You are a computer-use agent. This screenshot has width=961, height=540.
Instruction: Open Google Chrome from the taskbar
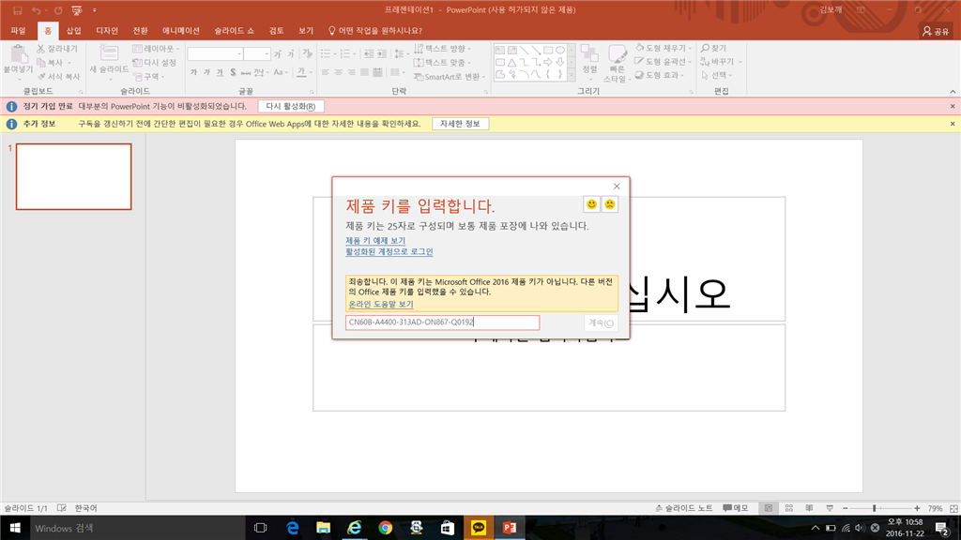386,528
